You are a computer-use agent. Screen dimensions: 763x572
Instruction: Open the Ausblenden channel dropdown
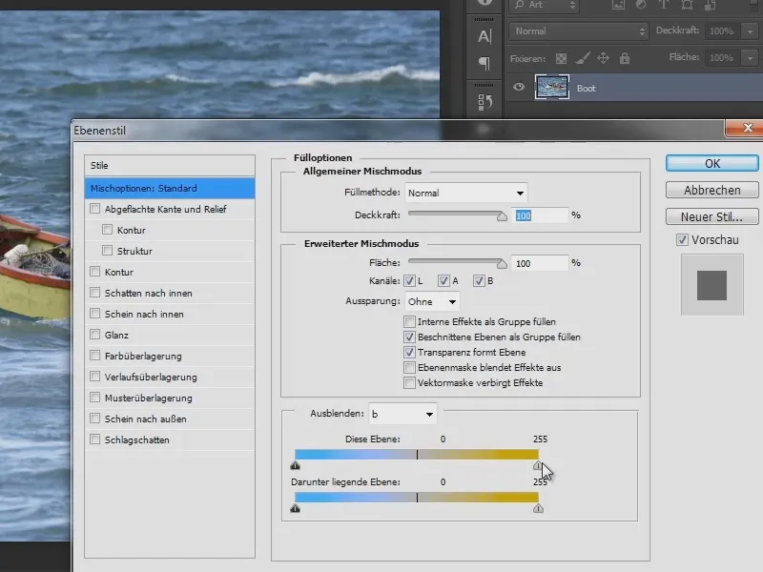[x=402, y=414]
